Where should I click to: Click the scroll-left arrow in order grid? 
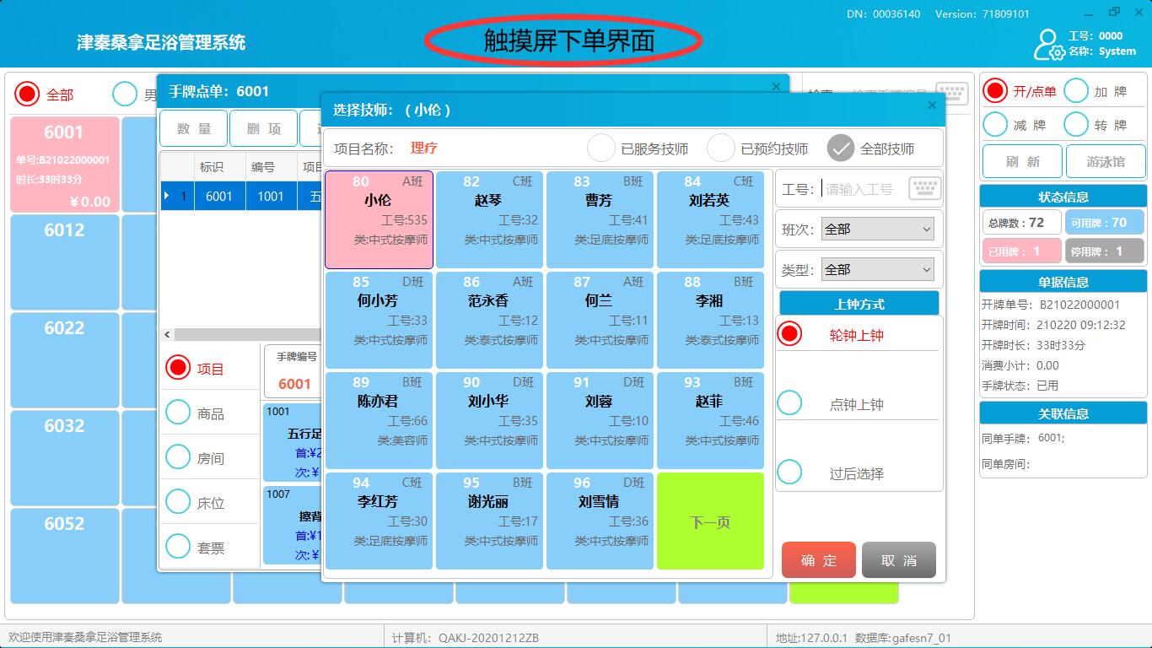tap(167, 335)
